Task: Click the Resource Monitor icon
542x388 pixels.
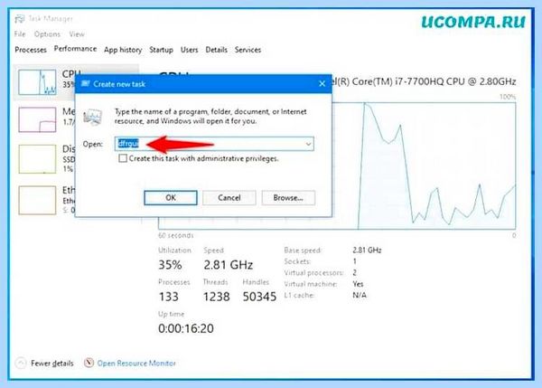Action: pyautogui.click(x=89, y=363)
